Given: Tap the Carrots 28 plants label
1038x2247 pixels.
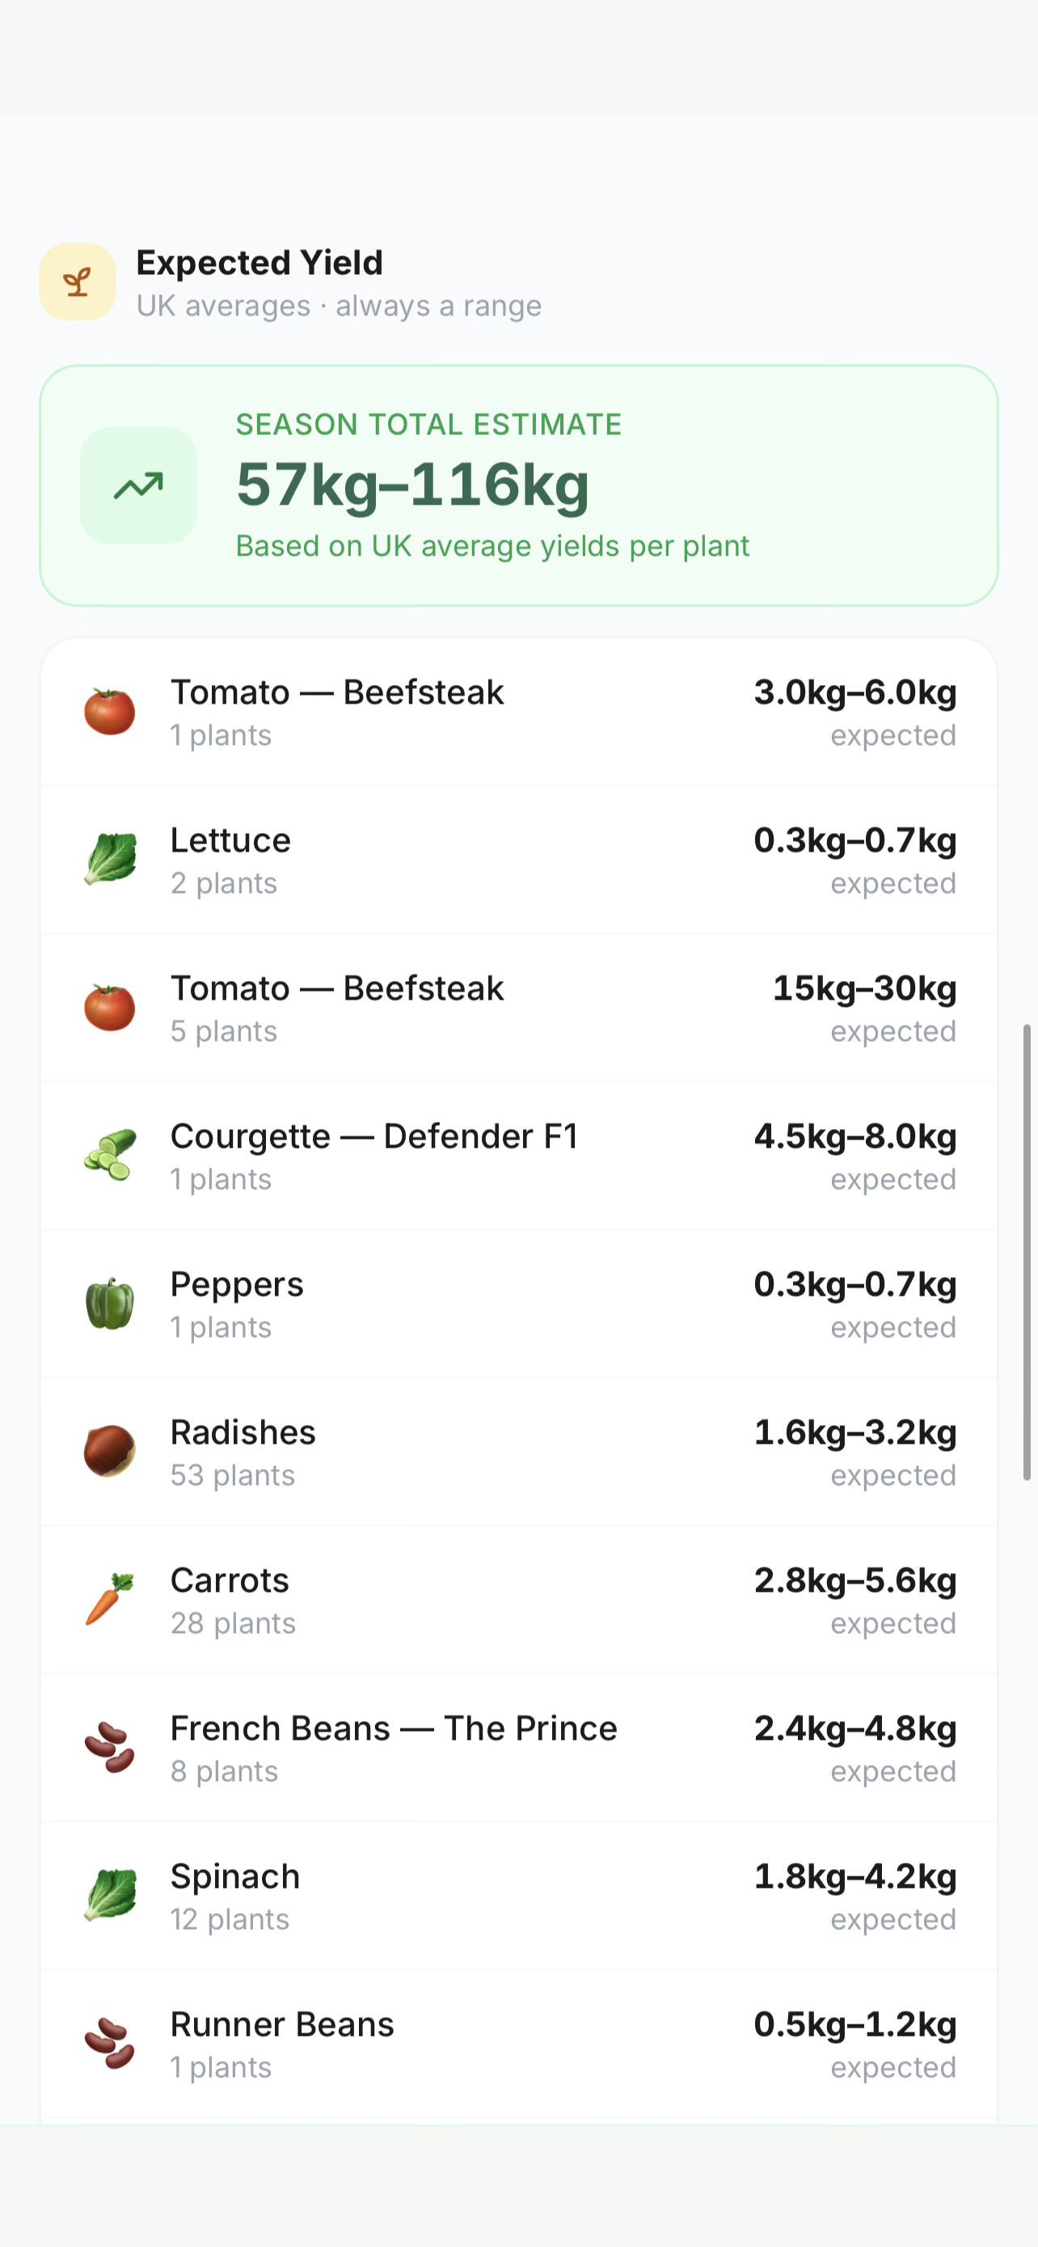Looking at the screenshot, I should point(233,1623).
